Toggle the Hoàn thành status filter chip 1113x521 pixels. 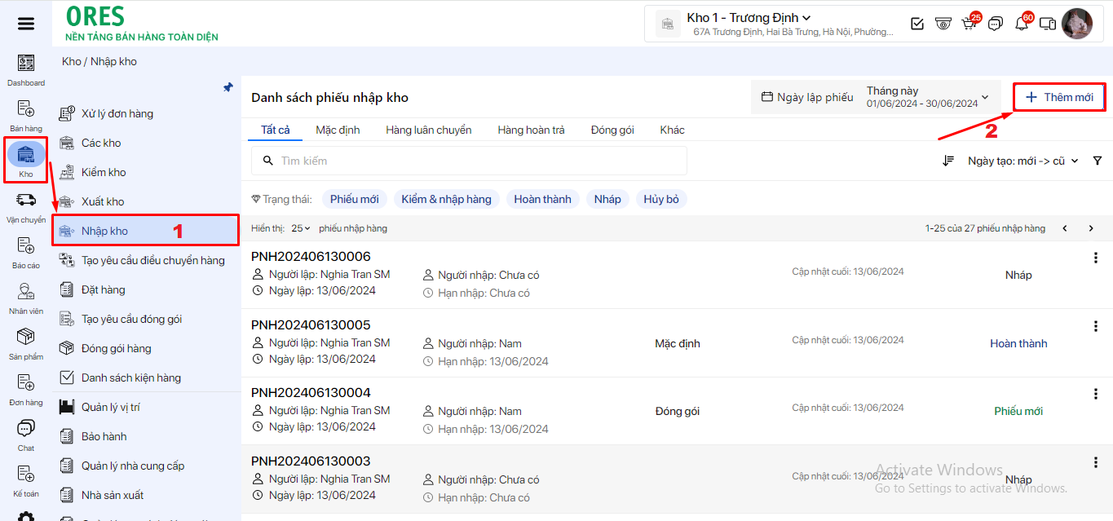pyautogui.click(x=542, y=199)
